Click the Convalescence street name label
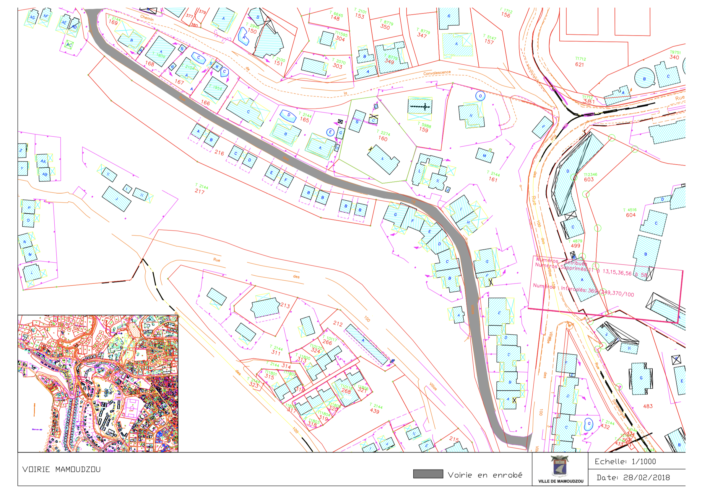Screen dimensions: 702x494 pos(437,73)
